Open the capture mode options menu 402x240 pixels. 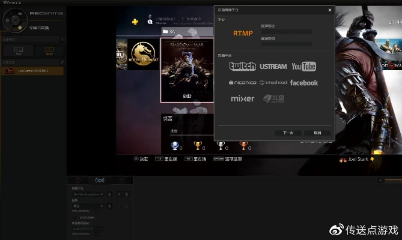[62, 40]
